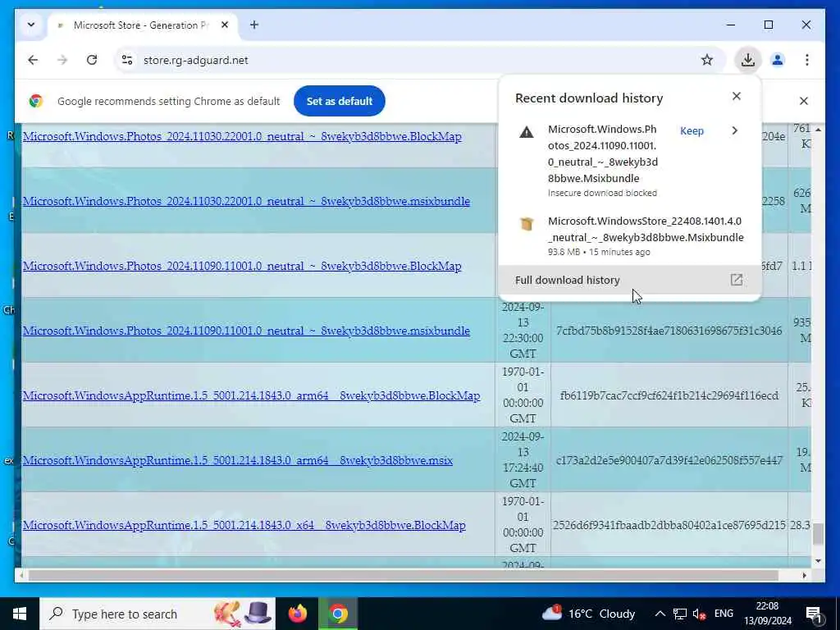Reload the store.rg-adguard.net page
840x630 pixels.
pyautogui.click(x=92, y=60)
